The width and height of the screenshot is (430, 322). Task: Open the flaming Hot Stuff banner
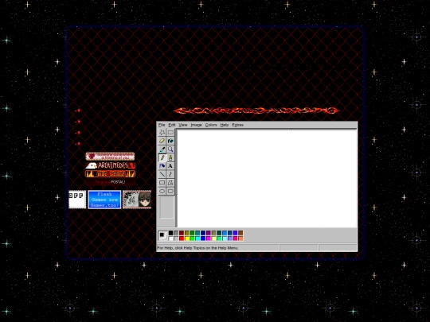pos(110,174)
